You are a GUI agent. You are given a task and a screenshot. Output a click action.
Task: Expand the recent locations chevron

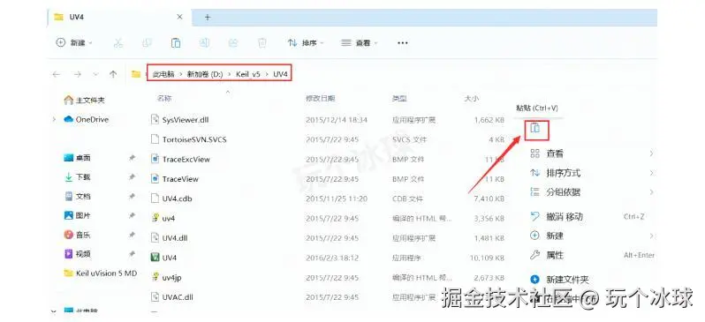pyautogui.click(x=95, y=74)
